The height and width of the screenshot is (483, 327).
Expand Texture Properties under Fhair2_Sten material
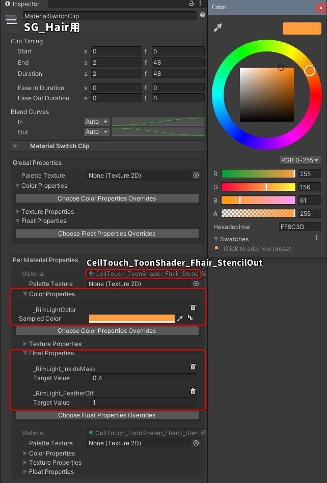click(25, 463)
